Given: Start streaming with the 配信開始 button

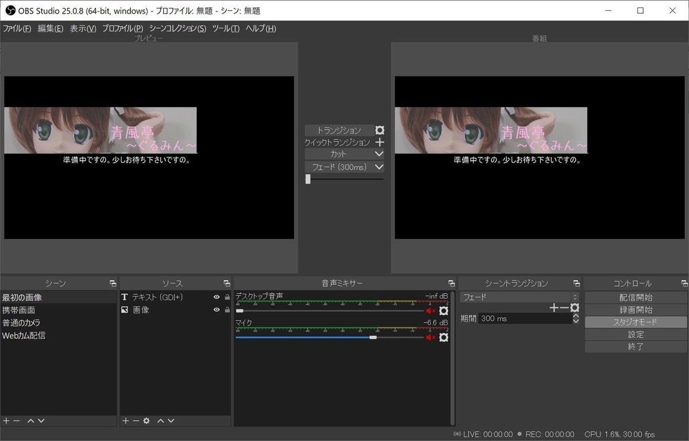Looking at the screenshot, I should (636, 296).
